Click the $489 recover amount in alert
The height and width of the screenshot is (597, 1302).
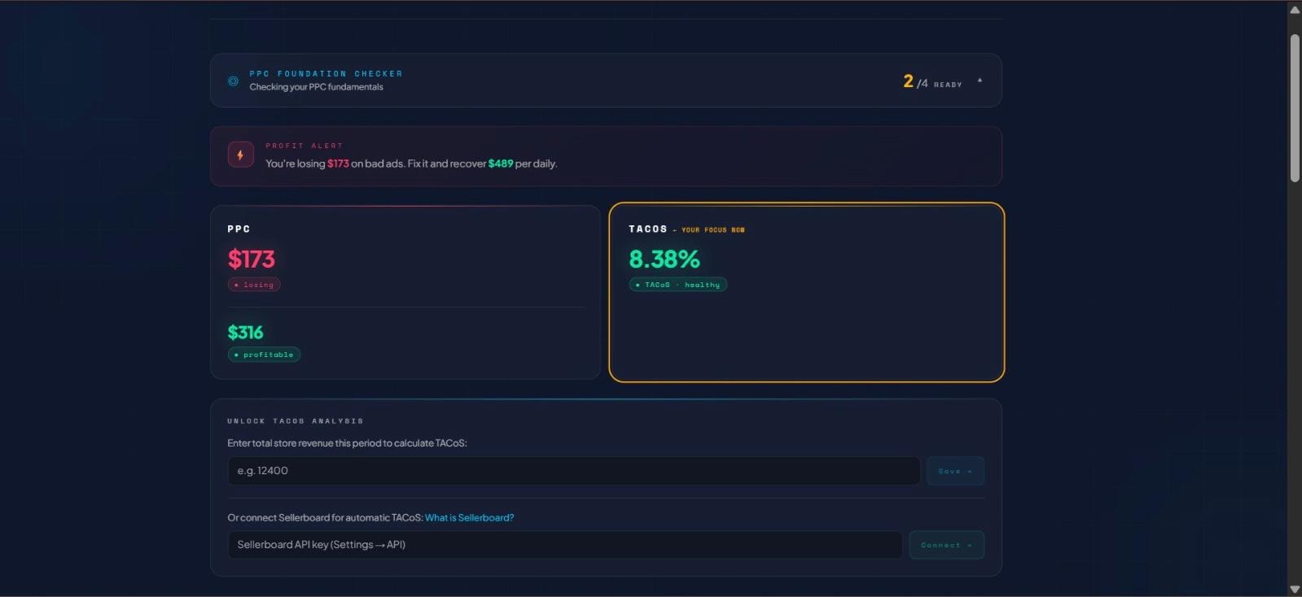pyautogui.click(x=501, y=163)
